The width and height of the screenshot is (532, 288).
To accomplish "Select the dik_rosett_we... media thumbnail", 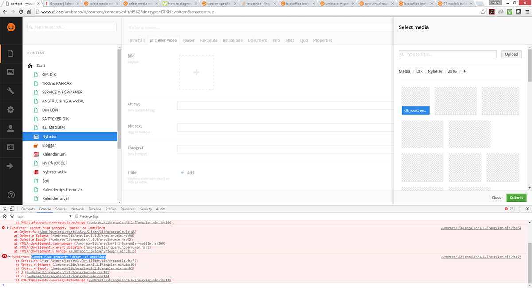I will (416, 101).
